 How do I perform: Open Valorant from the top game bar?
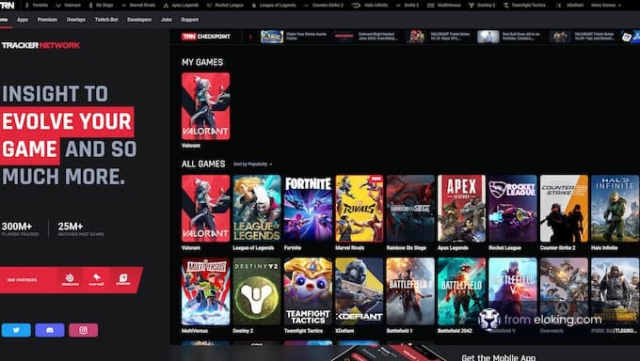69,6
